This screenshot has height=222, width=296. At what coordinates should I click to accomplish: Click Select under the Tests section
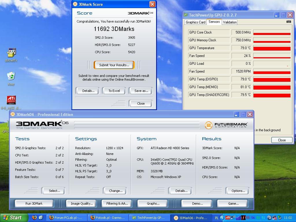54,191
